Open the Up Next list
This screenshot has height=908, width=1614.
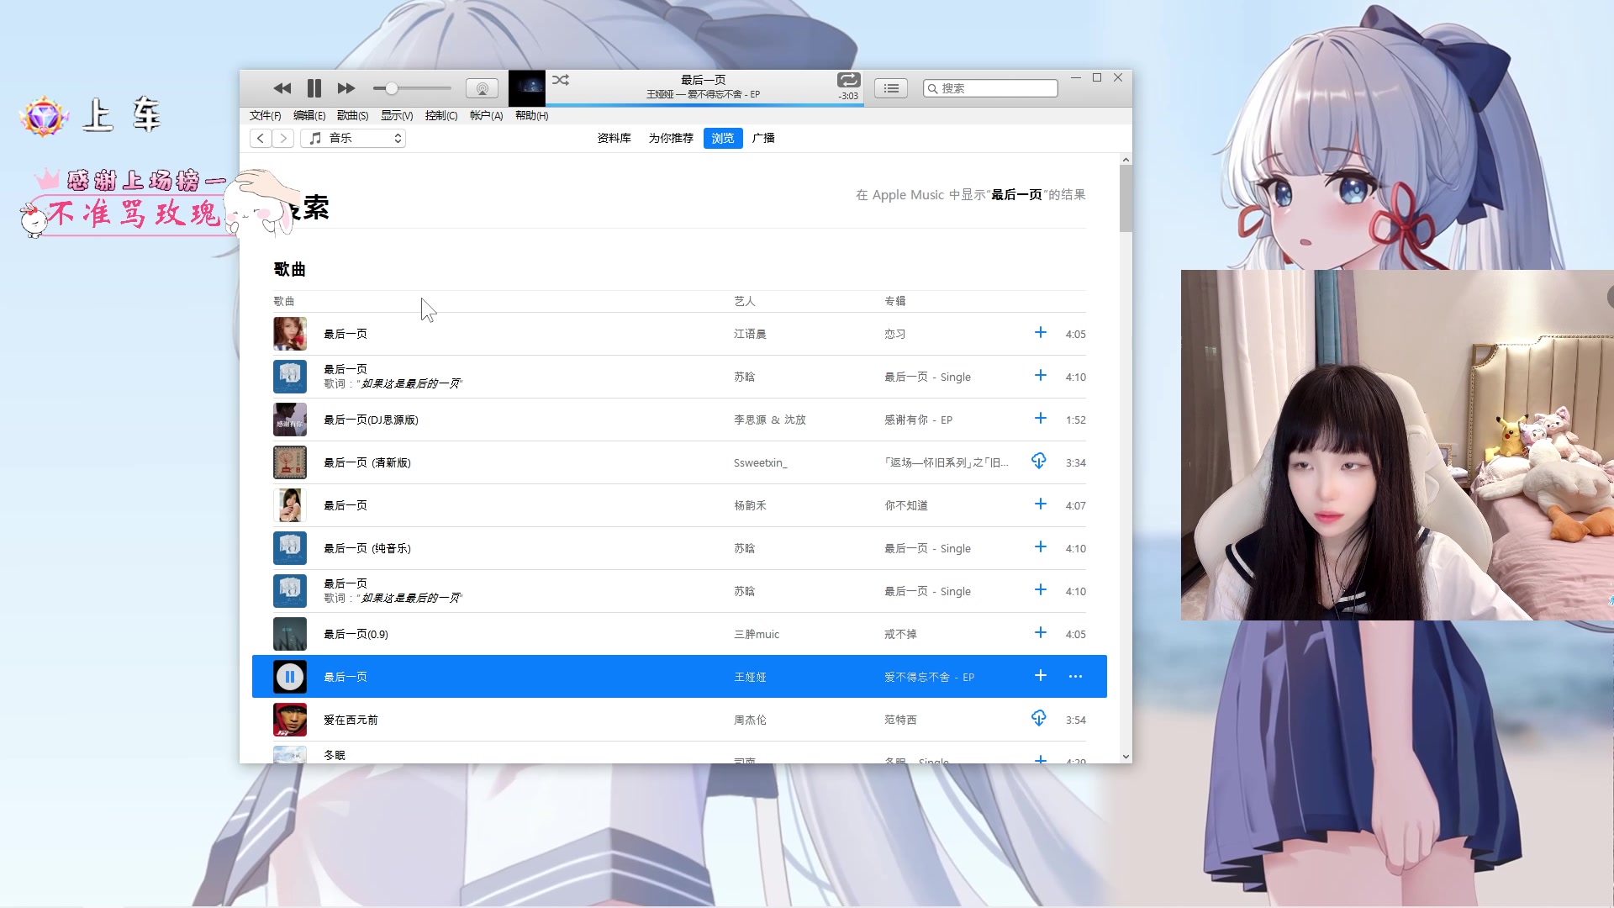(891, 88)
